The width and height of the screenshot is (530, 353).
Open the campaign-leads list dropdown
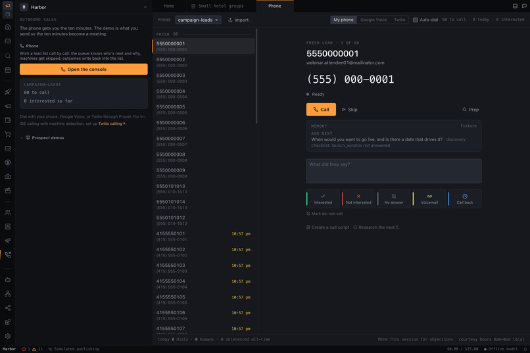(198, 20)
